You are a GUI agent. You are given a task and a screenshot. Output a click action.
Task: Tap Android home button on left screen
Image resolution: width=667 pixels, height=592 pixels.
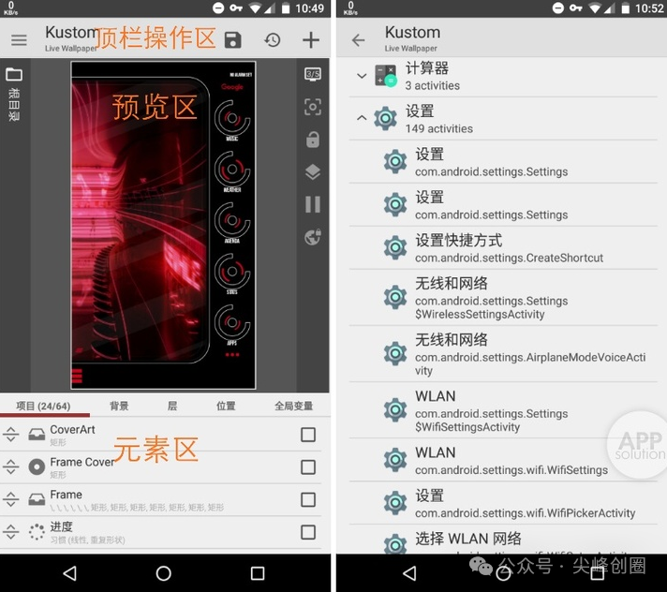(x=163, y=573)
